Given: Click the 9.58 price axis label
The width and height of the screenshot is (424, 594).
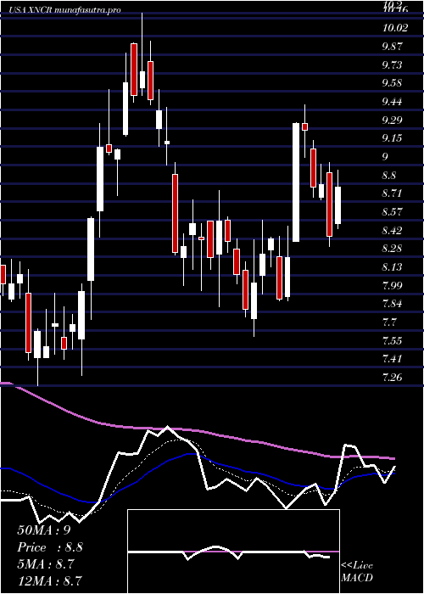Looking at the screenshot, I should tap(393, 83).
